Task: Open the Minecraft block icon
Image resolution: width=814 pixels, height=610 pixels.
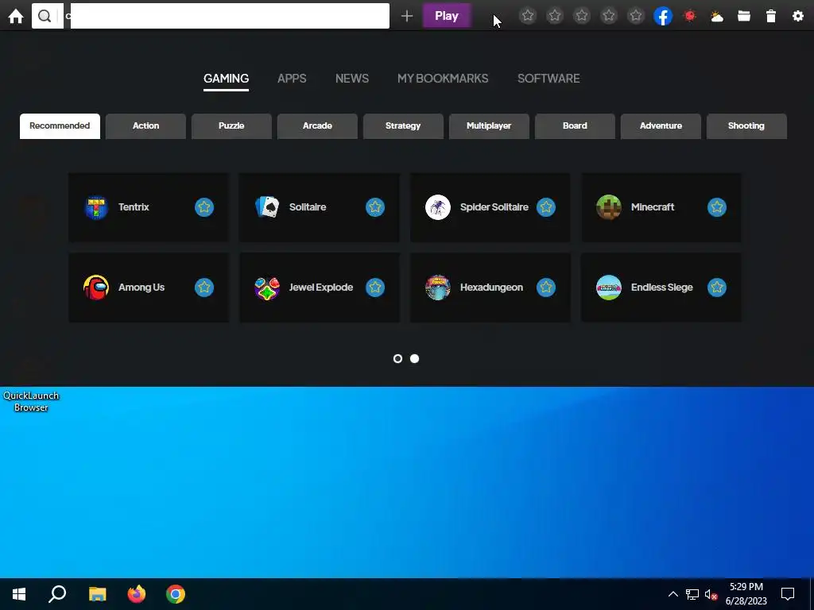Action: point(608,207)
